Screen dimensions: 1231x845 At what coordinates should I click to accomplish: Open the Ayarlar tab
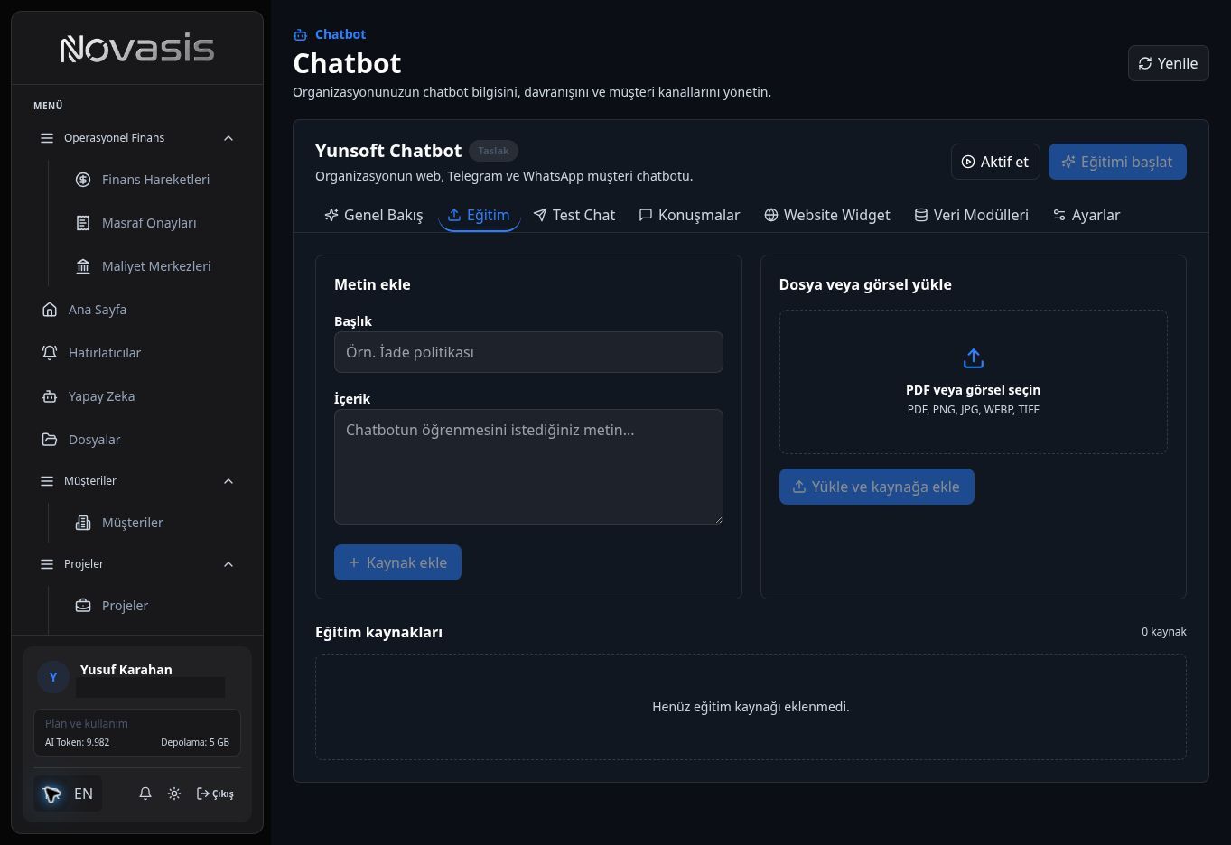pos(1086,215)
